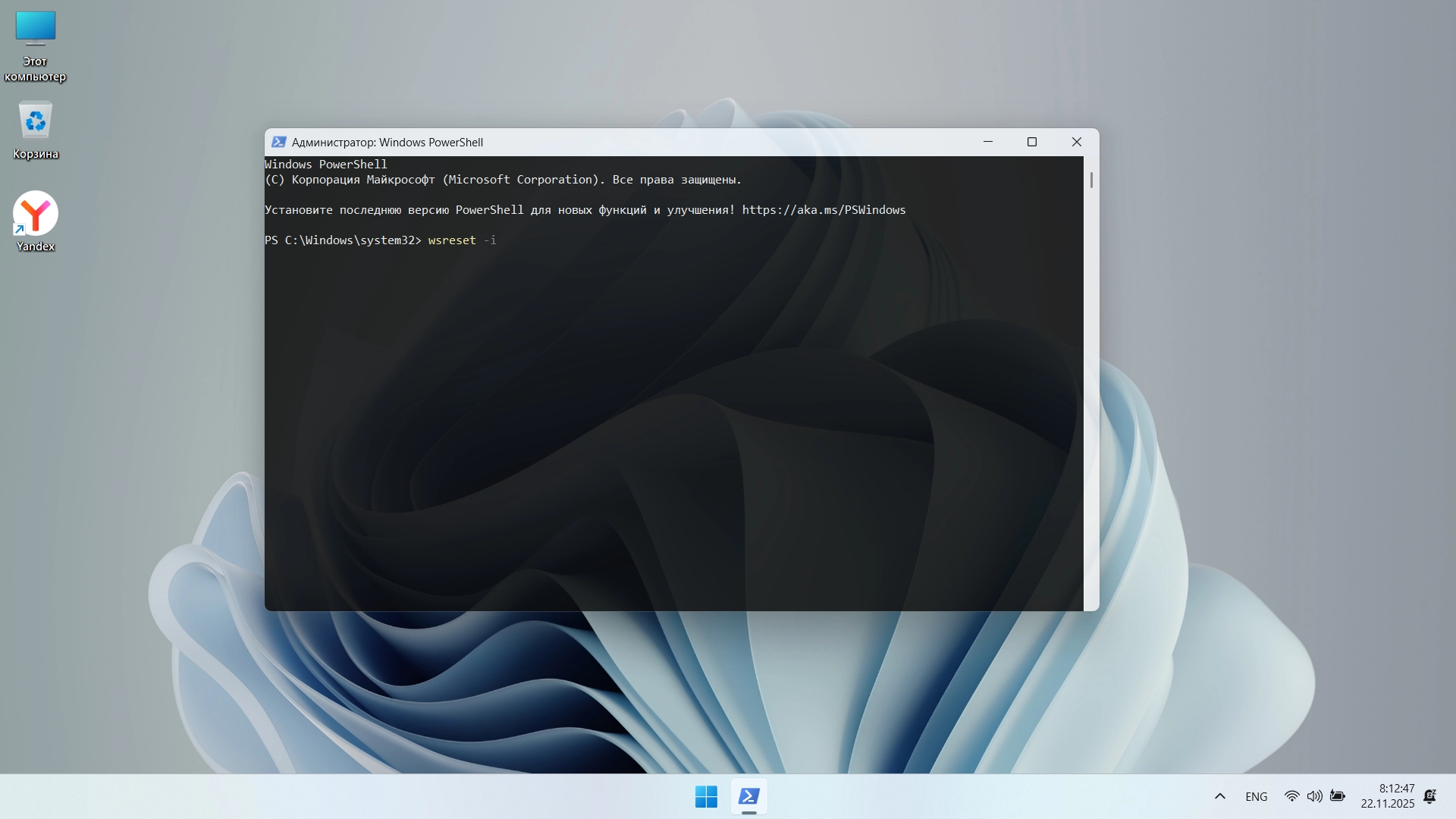Click the PowerShell icon in title bar
The height and width of the screenshot is (819, 1456).
tap(278, 142)
